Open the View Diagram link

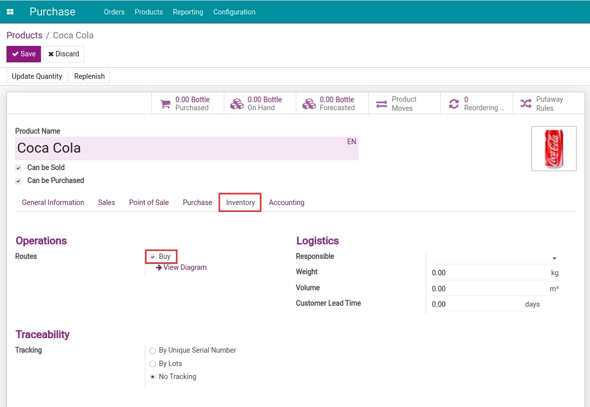click(x=184, y=267)
